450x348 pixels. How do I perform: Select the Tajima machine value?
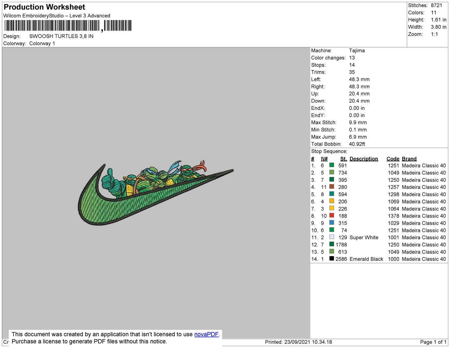click(357, 50)
